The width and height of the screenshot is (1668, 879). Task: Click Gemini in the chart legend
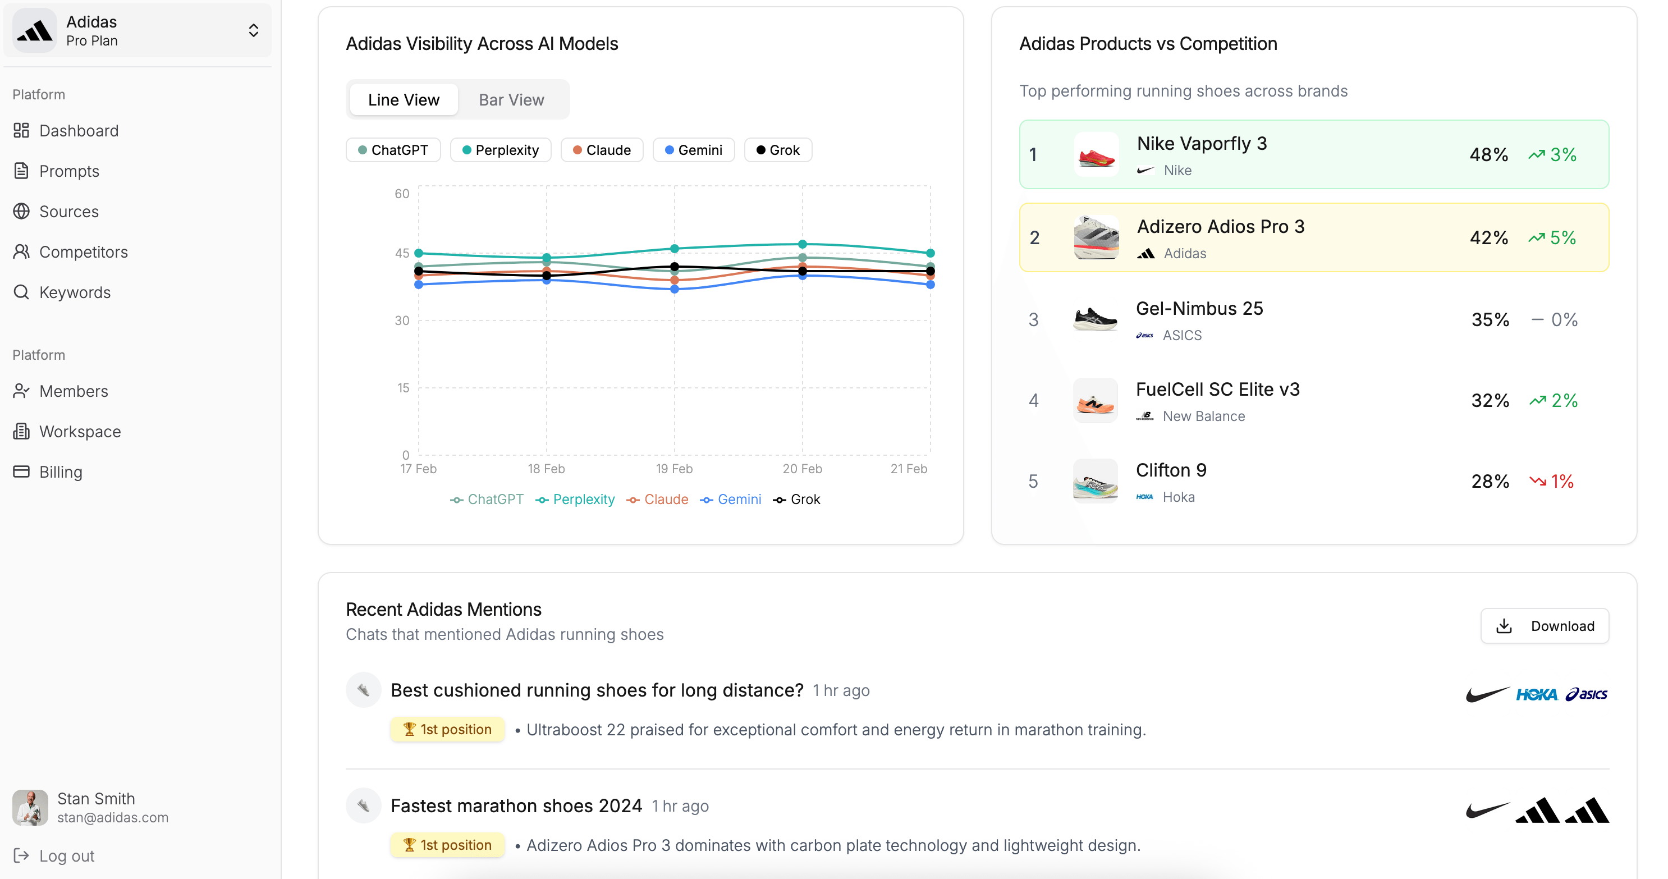pos(730,500)
